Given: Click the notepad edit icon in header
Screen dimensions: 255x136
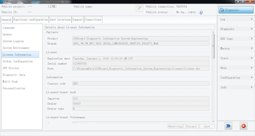Looking at the screenshot, I should point(139,8).
